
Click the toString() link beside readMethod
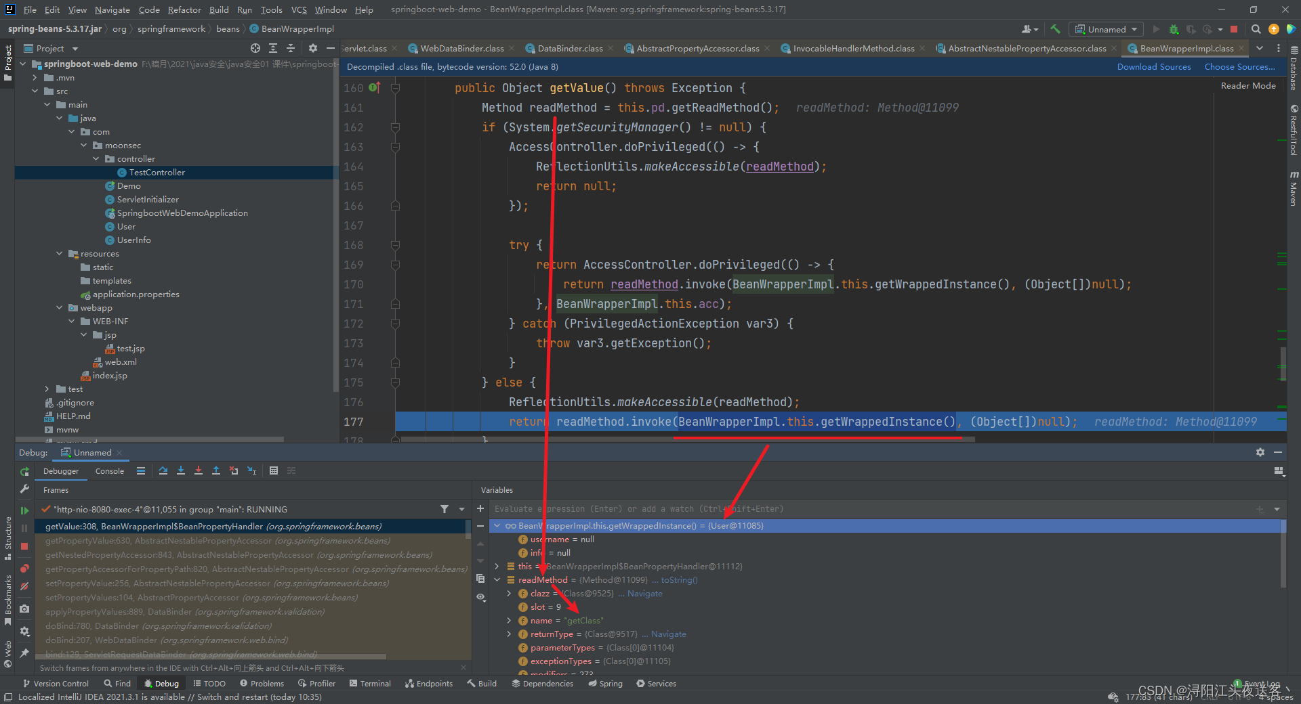click(679, 580)
